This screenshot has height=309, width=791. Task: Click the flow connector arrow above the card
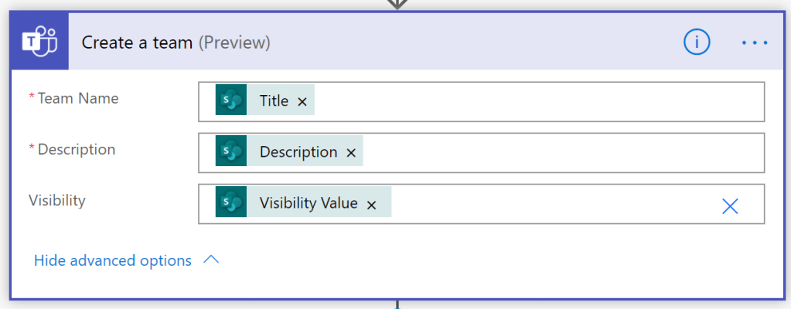point(397,4)
